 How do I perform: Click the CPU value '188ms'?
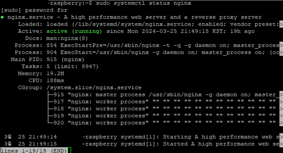click(55, 80)
